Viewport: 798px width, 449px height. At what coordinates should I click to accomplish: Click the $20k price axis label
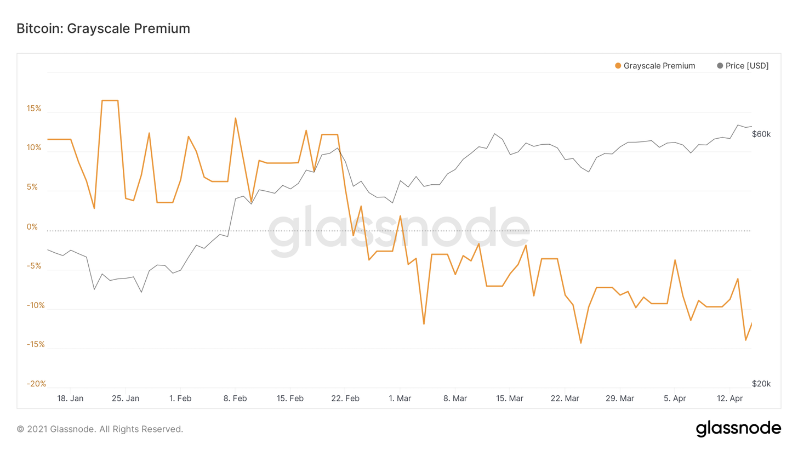click(761, 384)
